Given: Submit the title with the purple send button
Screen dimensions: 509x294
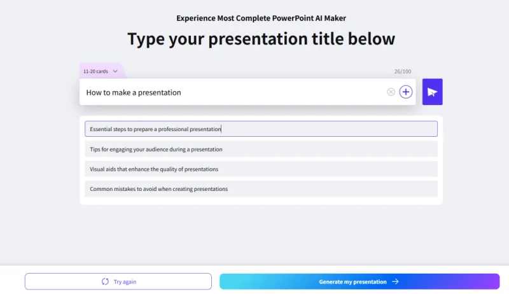Looking at the screenshot, I should pos(433,92).
